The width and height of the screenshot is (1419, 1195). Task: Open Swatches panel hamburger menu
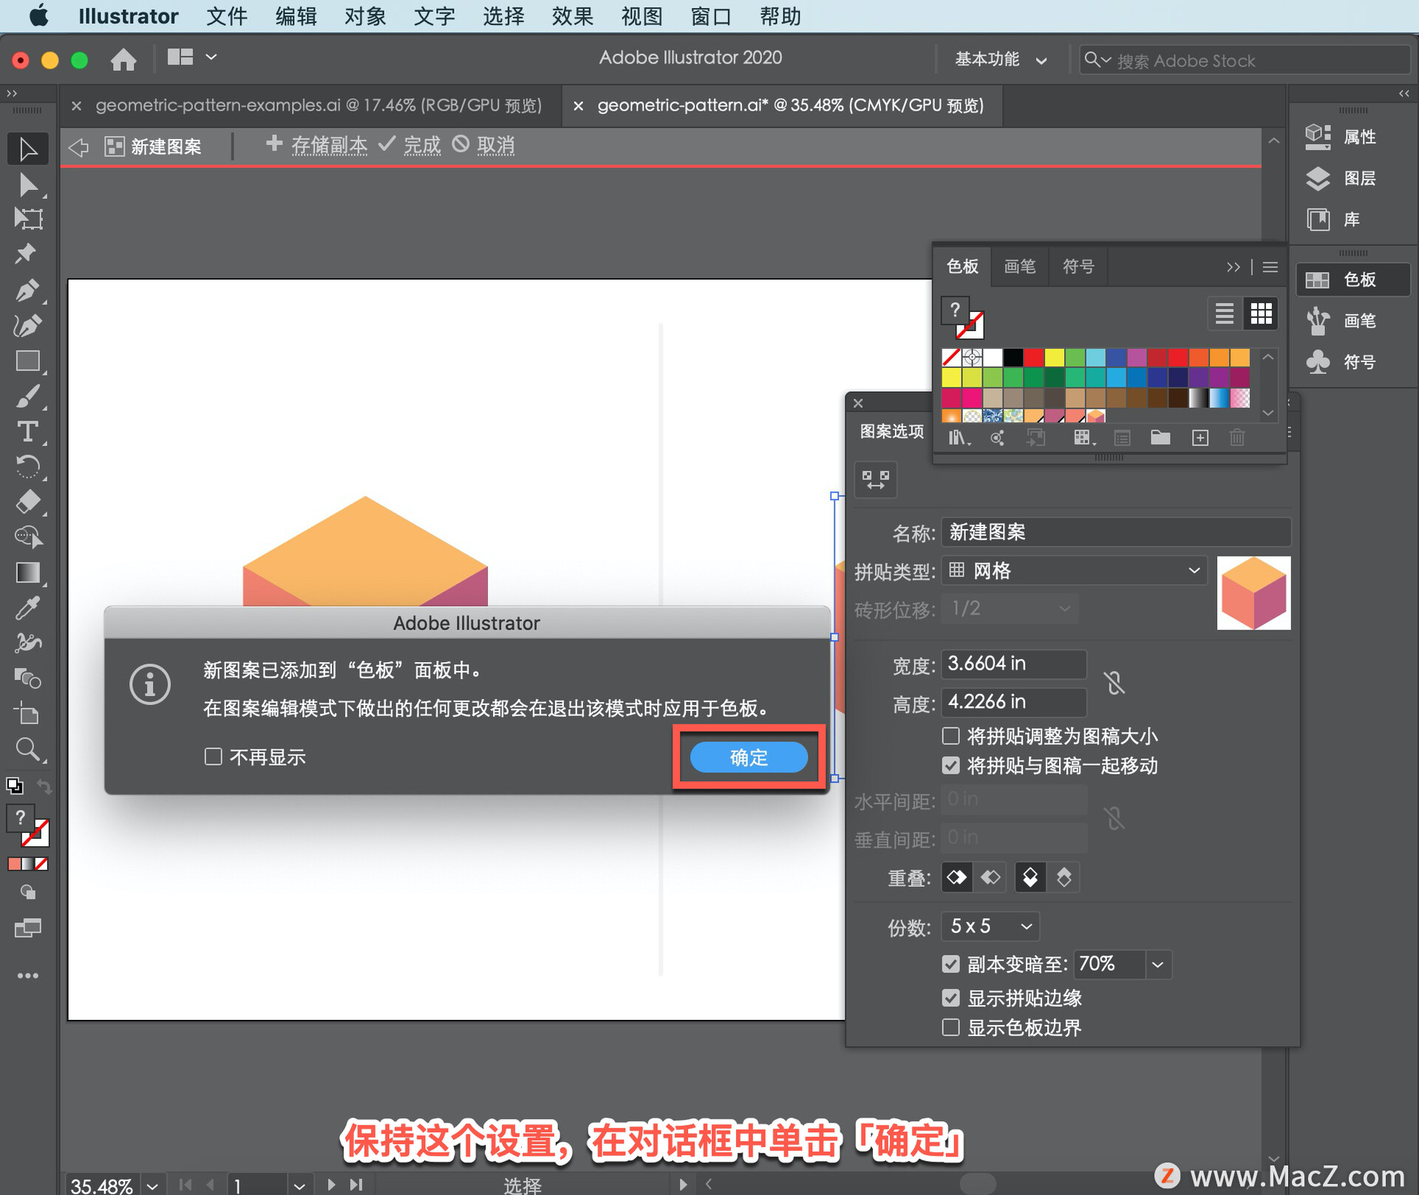coord(1270,267)
